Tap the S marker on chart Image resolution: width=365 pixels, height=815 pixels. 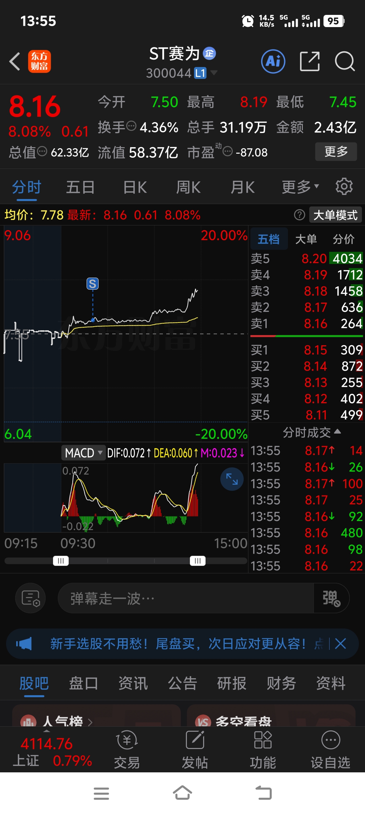click(x=93, y=284)
